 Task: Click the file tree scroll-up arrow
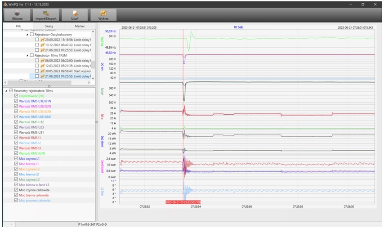[x=93, y=31]
